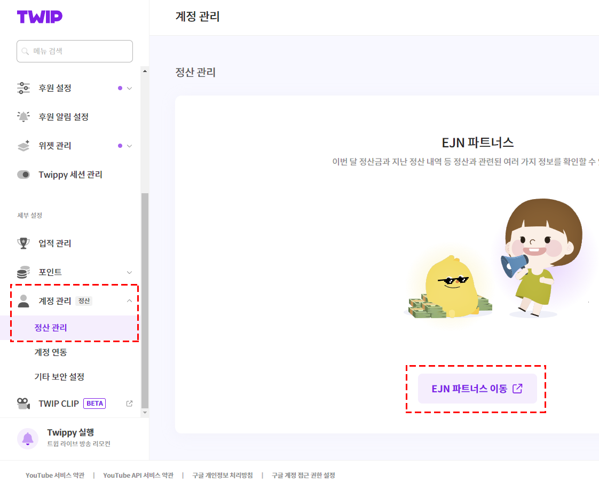Click the 포인트 coins icon
The image size is (599, 490).
[x=23, y=272]
